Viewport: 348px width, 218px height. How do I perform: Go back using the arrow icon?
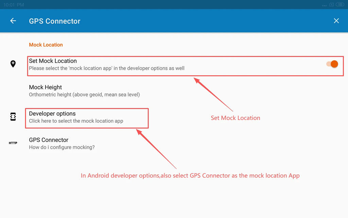click(13, 21)
